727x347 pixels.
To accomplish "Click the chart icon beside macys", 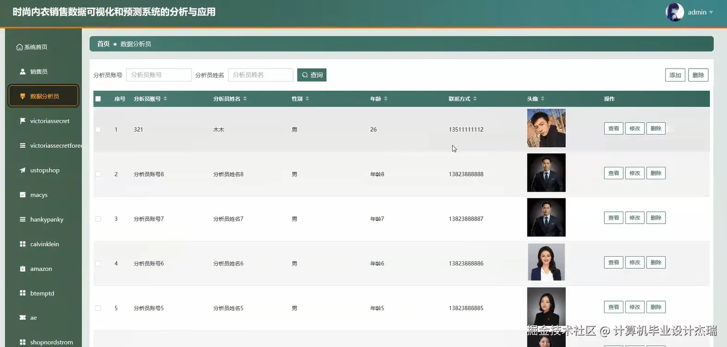I will click(x=22, y=195).
